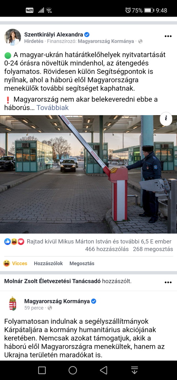Open Szentkirályi Alexandra's profile picture
The width and height of the screenshot is (177, 380).
click(13, 37)
